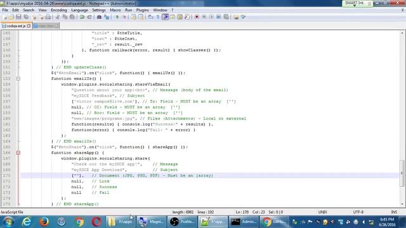
Task: Open the Run menu
Action: 128,10
